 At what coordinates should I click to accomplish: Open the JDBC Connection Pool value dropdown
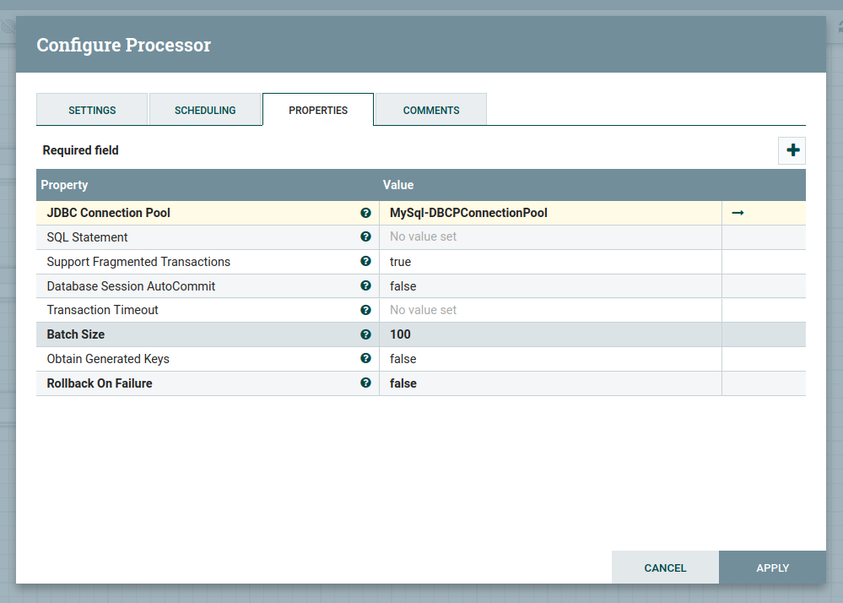(548, 213)
